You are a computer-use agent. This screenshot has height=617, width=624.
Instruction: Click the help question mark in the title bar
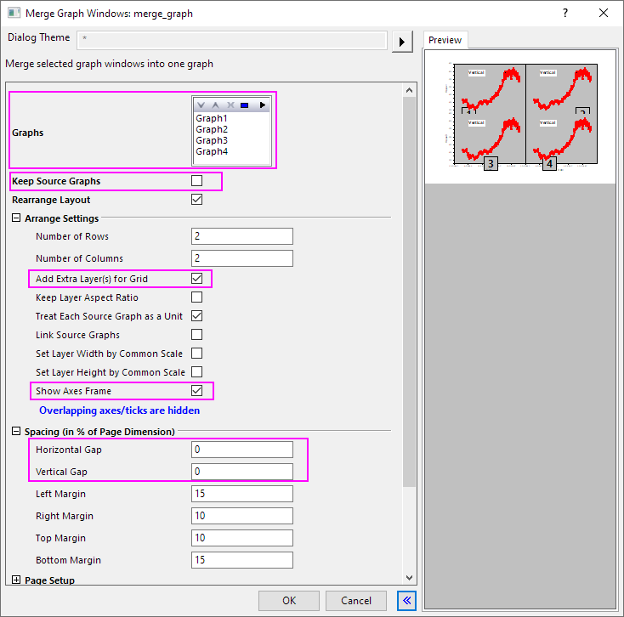point(565,13)
